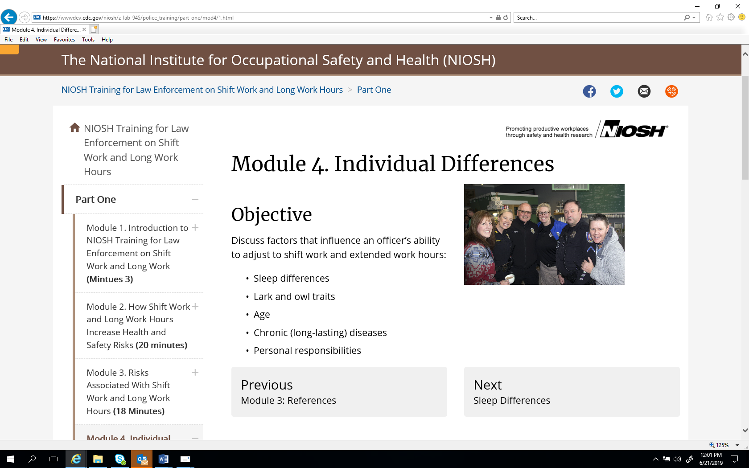Click the Twitter share icon

[617, 91]
